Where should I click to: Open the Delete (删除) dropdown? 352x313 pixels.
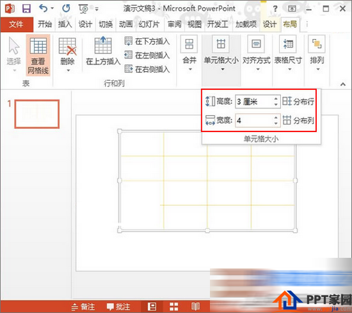coord(68,55)
